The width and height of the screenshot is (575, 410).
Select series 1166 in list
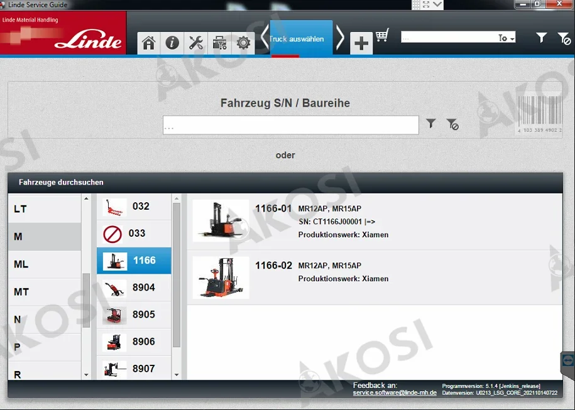134,261
